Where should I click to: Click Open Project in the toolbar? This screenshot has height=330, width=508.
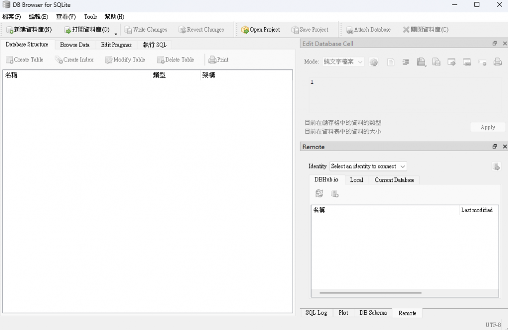pos(260,30)
